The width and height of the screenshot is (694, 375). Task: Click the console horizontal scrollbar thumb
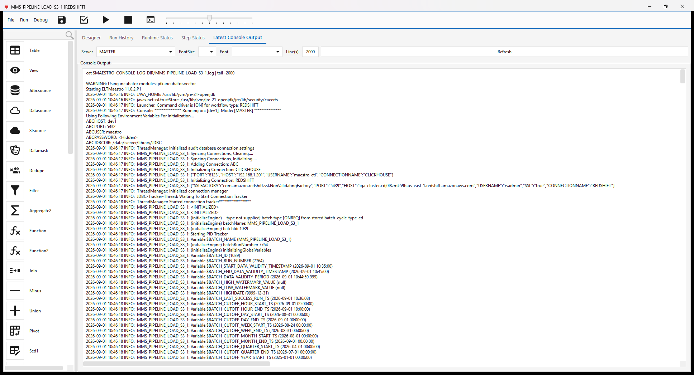coord(176,364)
